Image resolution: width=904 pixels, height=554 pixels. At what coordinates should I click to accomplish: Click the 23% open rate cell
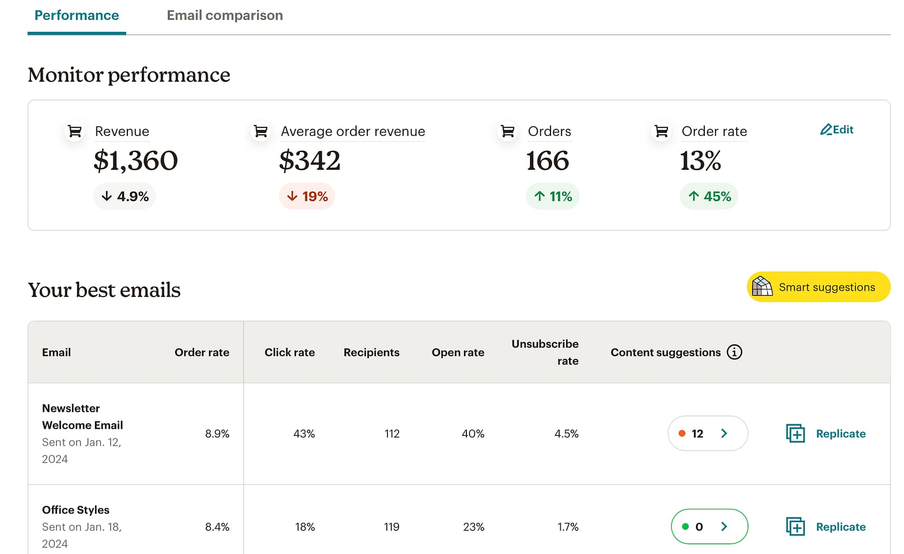(474, 527)
